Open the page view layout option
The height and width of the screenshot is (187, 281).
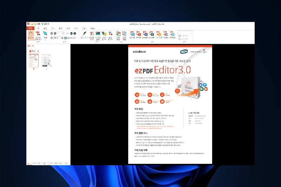pos(71,38)
